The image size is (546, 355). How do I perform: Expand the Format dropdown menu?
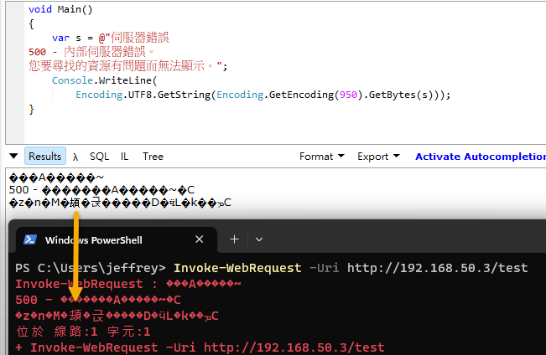click(321, 157)
